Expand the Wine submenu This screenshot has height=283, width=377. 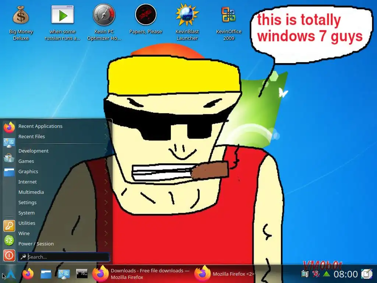pos(63,233)
